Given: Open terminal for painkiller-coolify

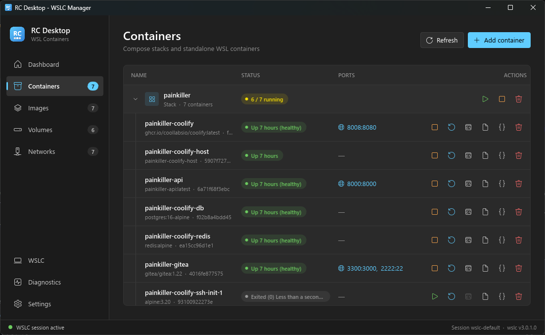Looking at the screenshot, I should 468,127.
